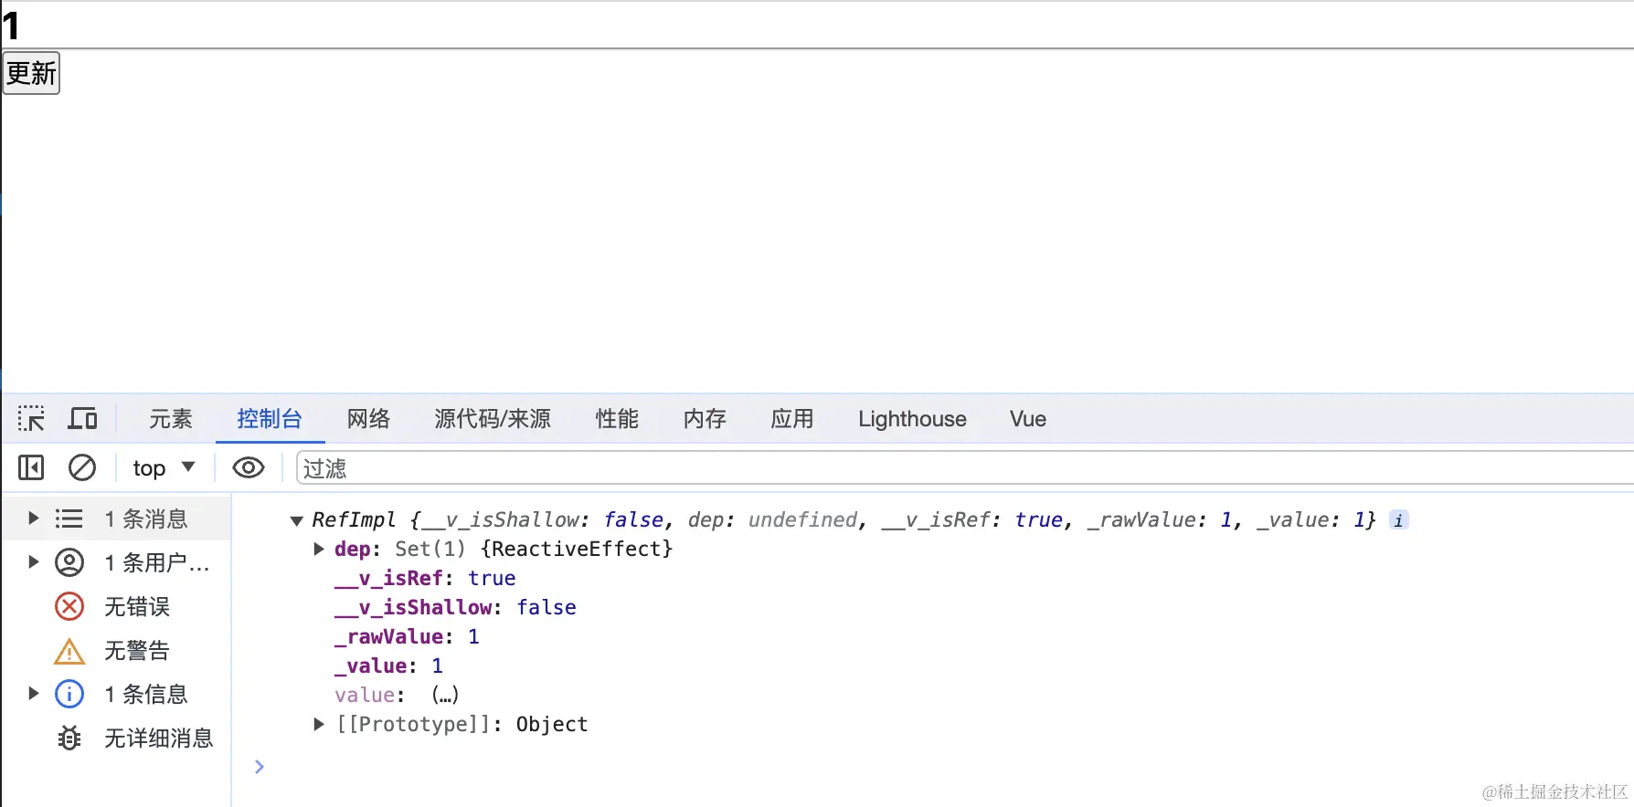Click the message list icon
1634x807 pixels.
(69, 519)
